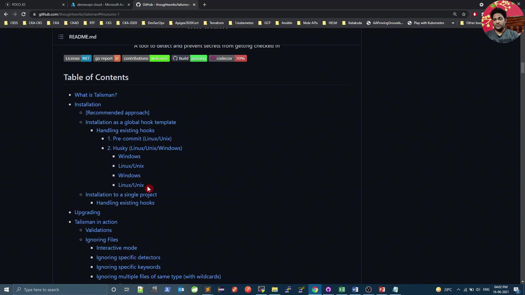This screenshot has height=295, width=525.
Task: Open 'Ignoring multiple files of same type' link
Action: tap(159, 276)
